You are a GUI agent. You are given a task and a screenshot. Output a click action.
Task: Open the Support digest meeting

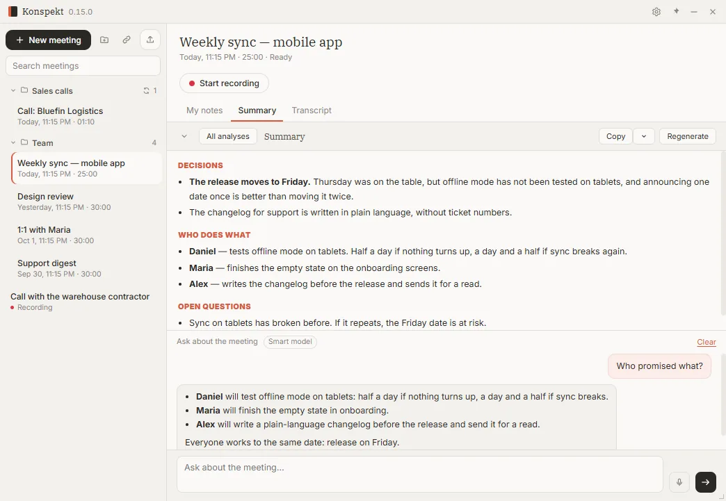tap(86, 268)
